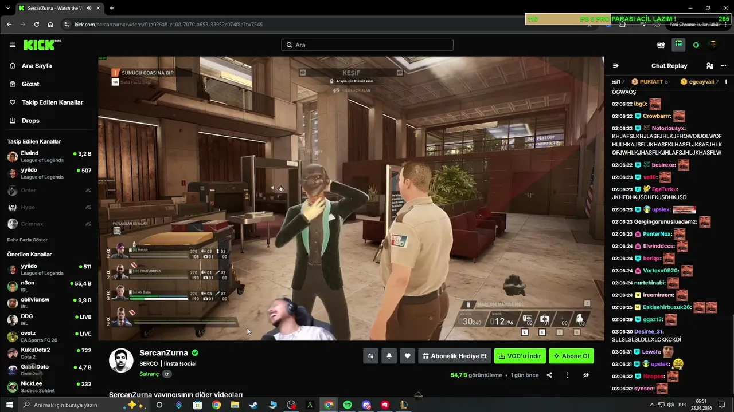
Task: Open Spotify from the taskbar
Action: point(348,405)
